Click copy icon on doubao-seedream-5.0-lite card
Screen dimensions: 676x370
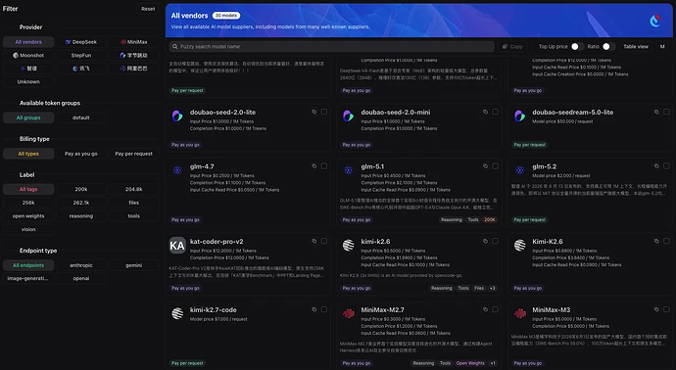656,112
